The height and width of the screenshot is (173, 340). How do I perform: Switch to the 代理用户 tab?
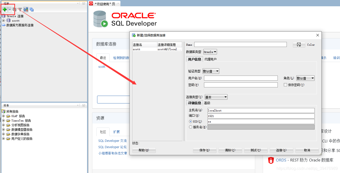(210, 59)
